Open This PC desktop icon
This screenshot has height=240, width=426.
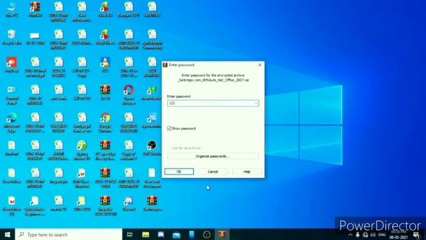[x=12, y=9]
